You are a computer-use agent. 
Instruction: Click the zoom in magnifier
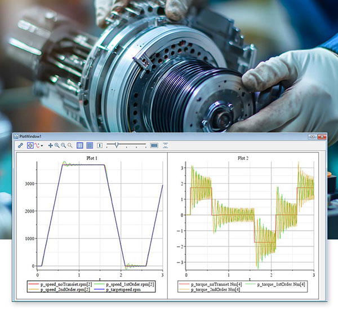click(57, 145)
